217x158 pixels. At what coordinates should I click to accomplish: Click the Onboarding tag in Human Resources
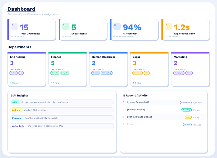[x=107, y=73]
